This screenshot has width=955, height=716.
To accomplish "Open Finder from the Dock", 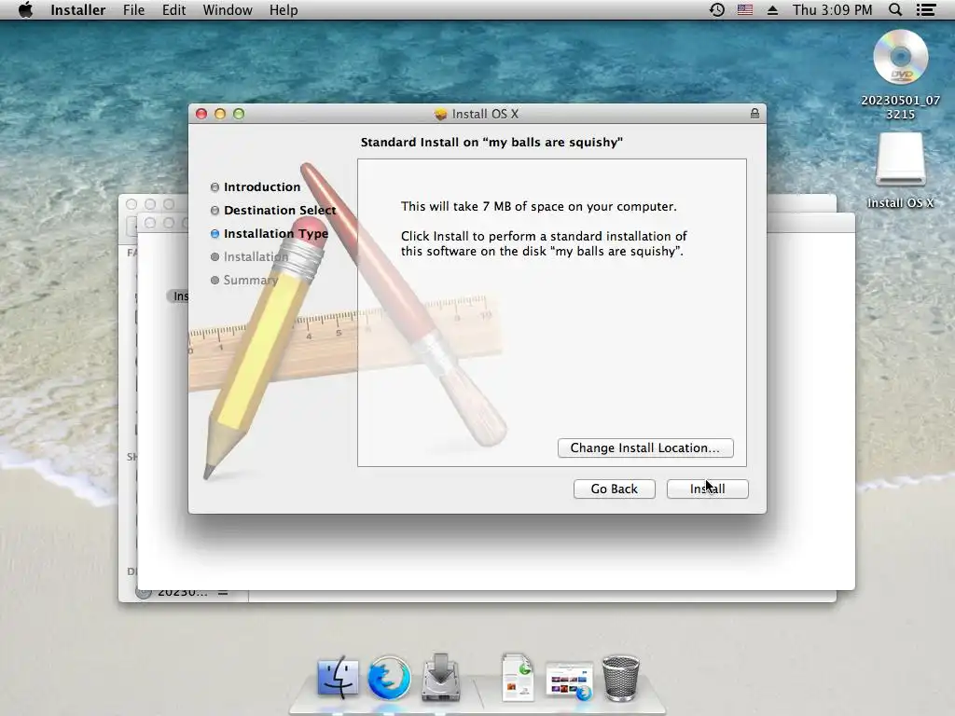I will click(338, 677).
